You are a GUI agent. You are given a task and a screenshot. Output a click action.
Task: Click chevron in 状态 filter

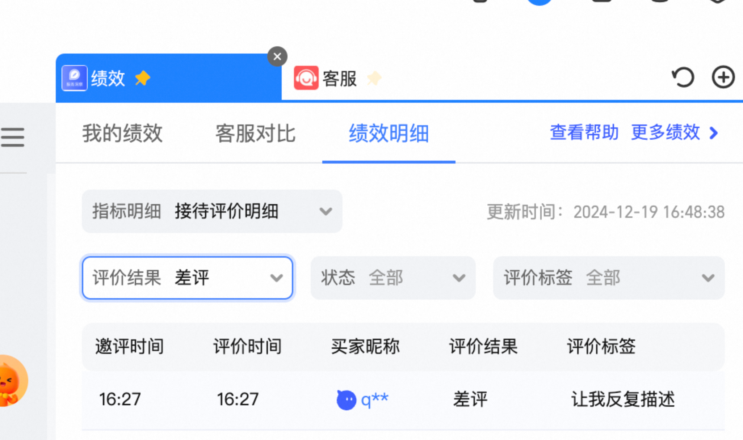point(459,278)
